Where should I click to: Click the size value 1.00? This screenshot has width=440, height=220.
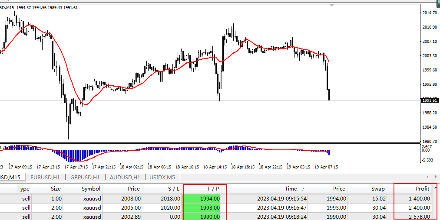[x=56, y=199]
